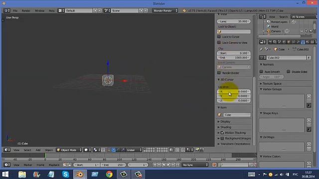
Task: Open the All Scenes outliner dropdown
Action: click(x=304, y=16)
